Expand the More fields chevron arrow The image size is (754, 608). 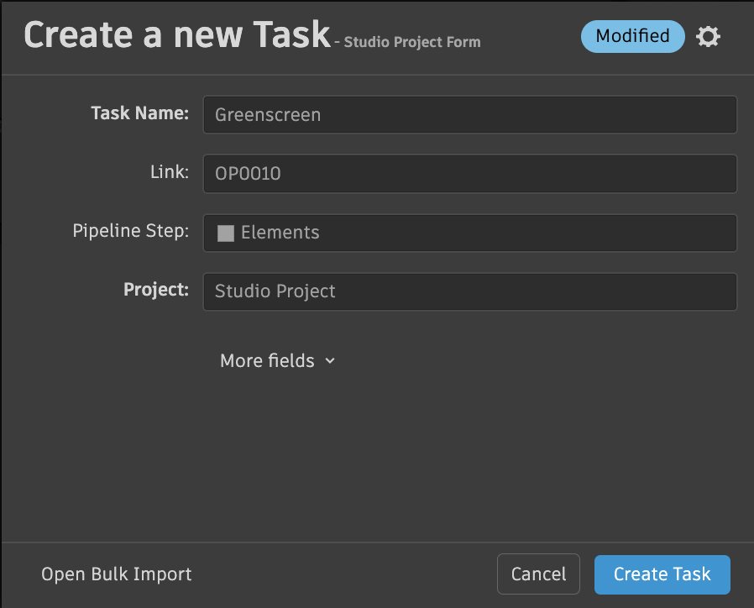(x=330, y=361)
